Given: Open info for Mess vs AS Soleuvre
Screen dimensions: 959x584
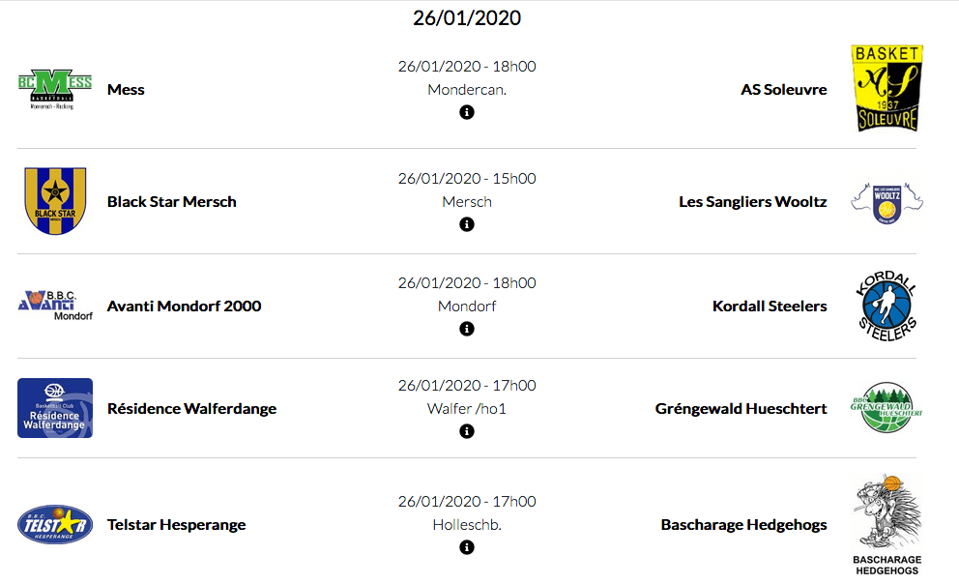Looking at the screenshot, I should (467, 112).
